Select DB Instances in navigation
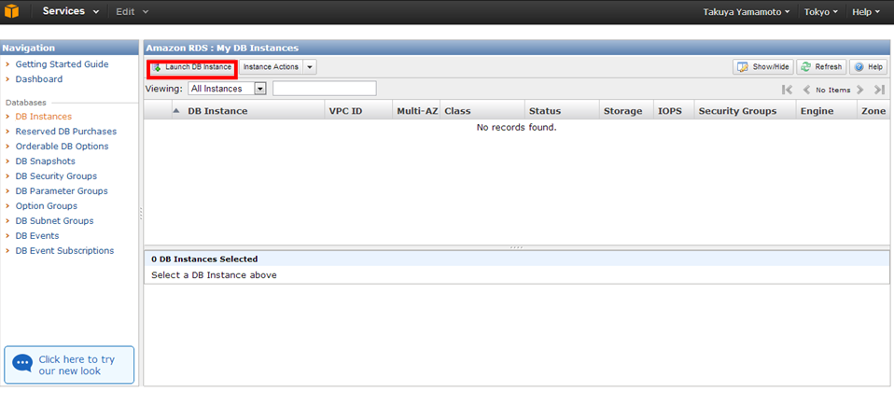Screen dimensions: 894x406 [43, 117]
